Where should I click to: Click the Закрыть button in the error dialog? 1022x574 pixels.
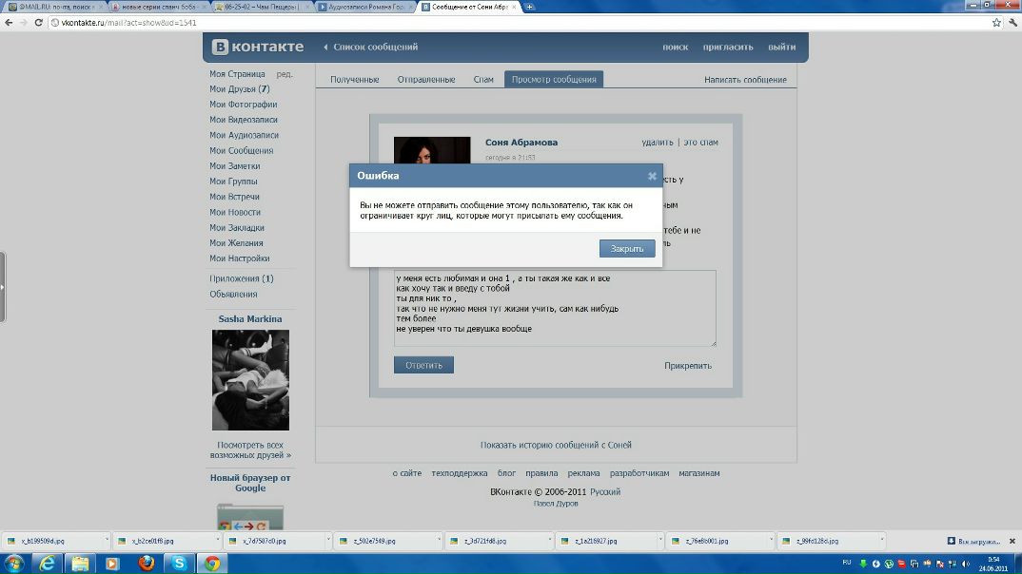[627, 249]
